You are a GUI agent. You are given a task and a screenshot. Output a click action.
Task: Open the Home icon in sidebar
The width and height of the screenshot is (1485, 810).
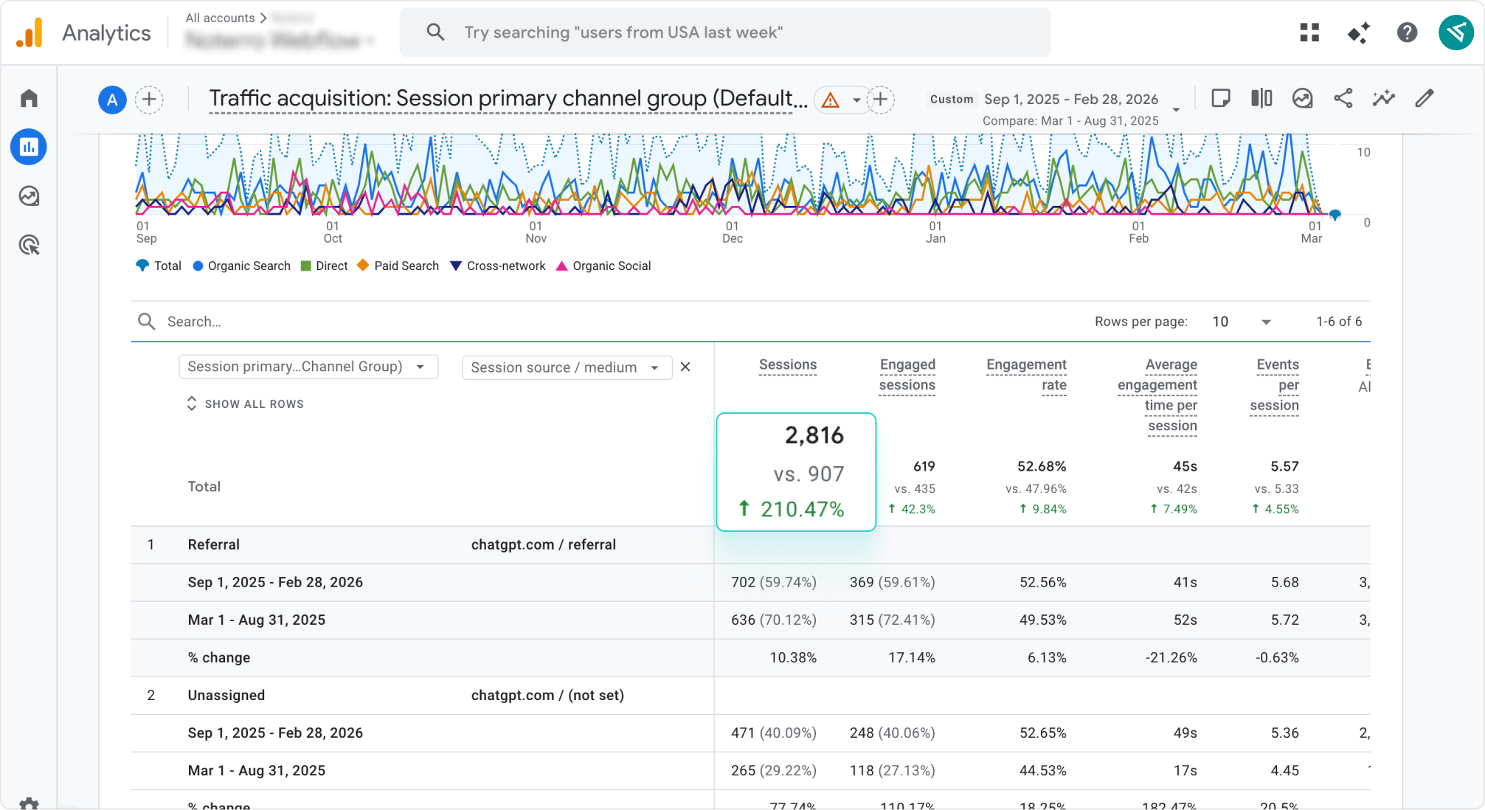29,98
